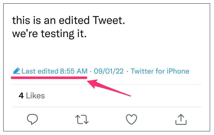View who liked via "4 Likes"
The width and height of the screenshot is (214, 135).
(x=31, y=95)
